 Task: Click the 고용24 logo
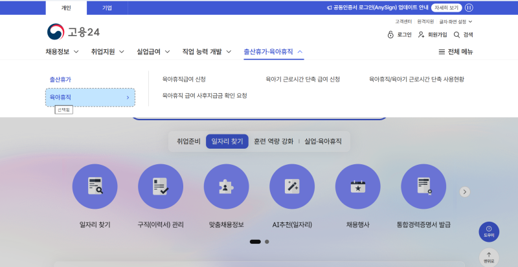73,32
